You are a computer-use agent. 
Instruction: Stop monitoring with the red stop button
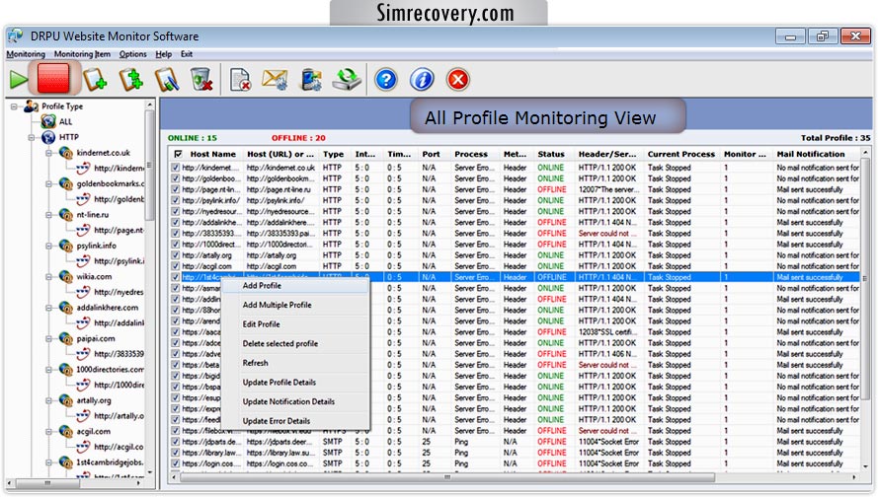pyautogui.click(x=53, y=78)
